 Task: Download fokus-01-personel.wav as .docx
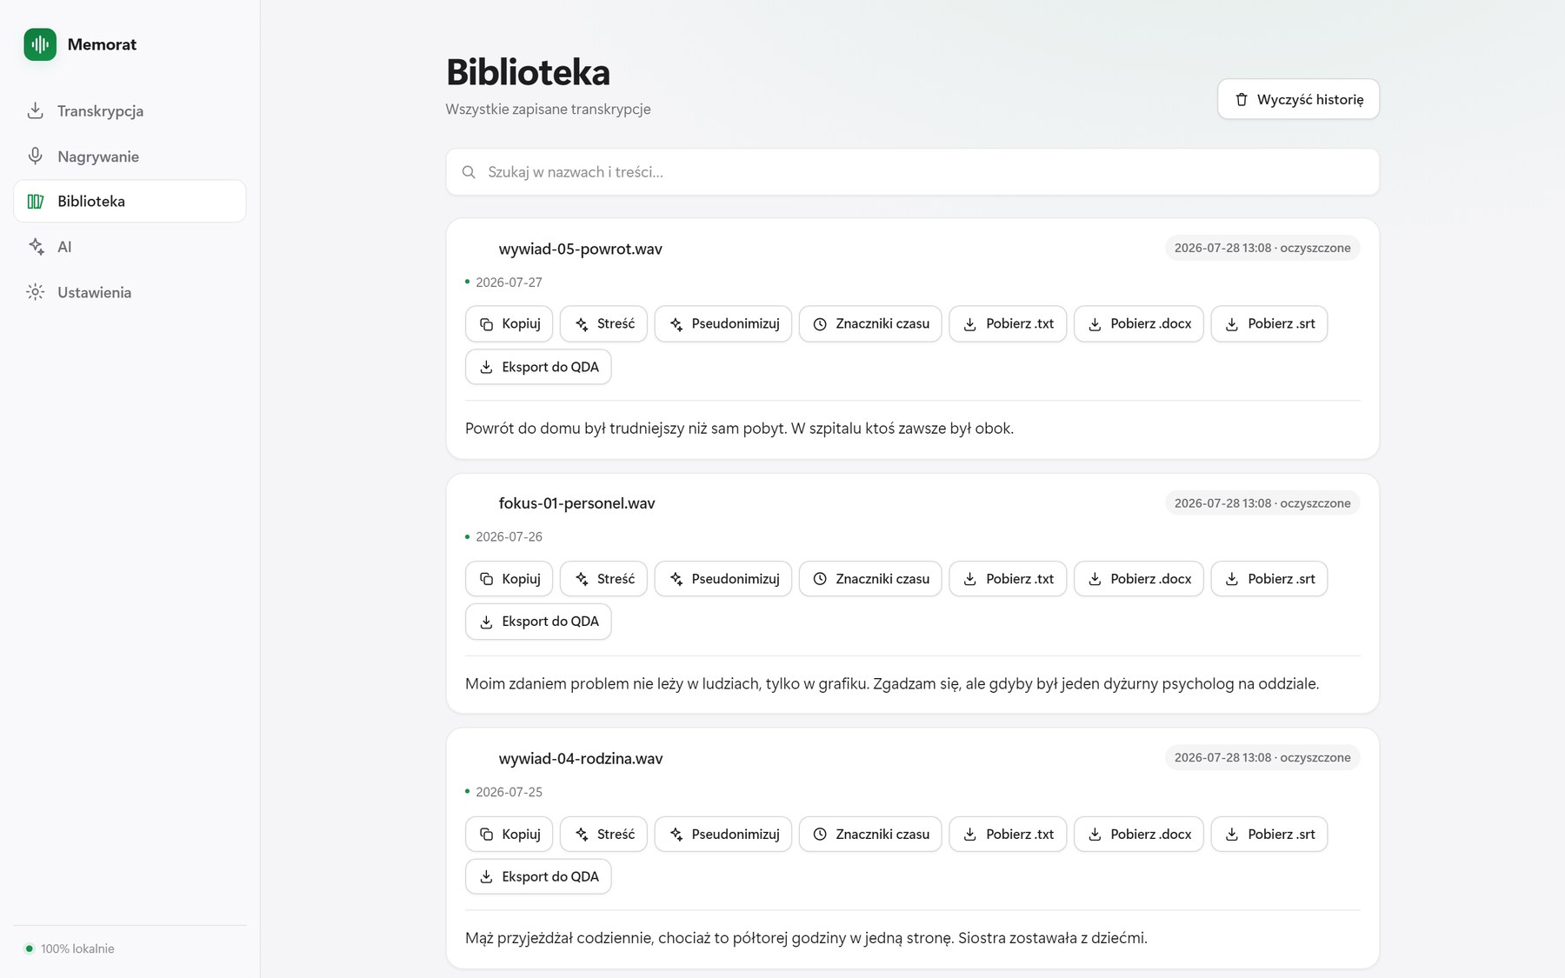tap(1139, 579)
